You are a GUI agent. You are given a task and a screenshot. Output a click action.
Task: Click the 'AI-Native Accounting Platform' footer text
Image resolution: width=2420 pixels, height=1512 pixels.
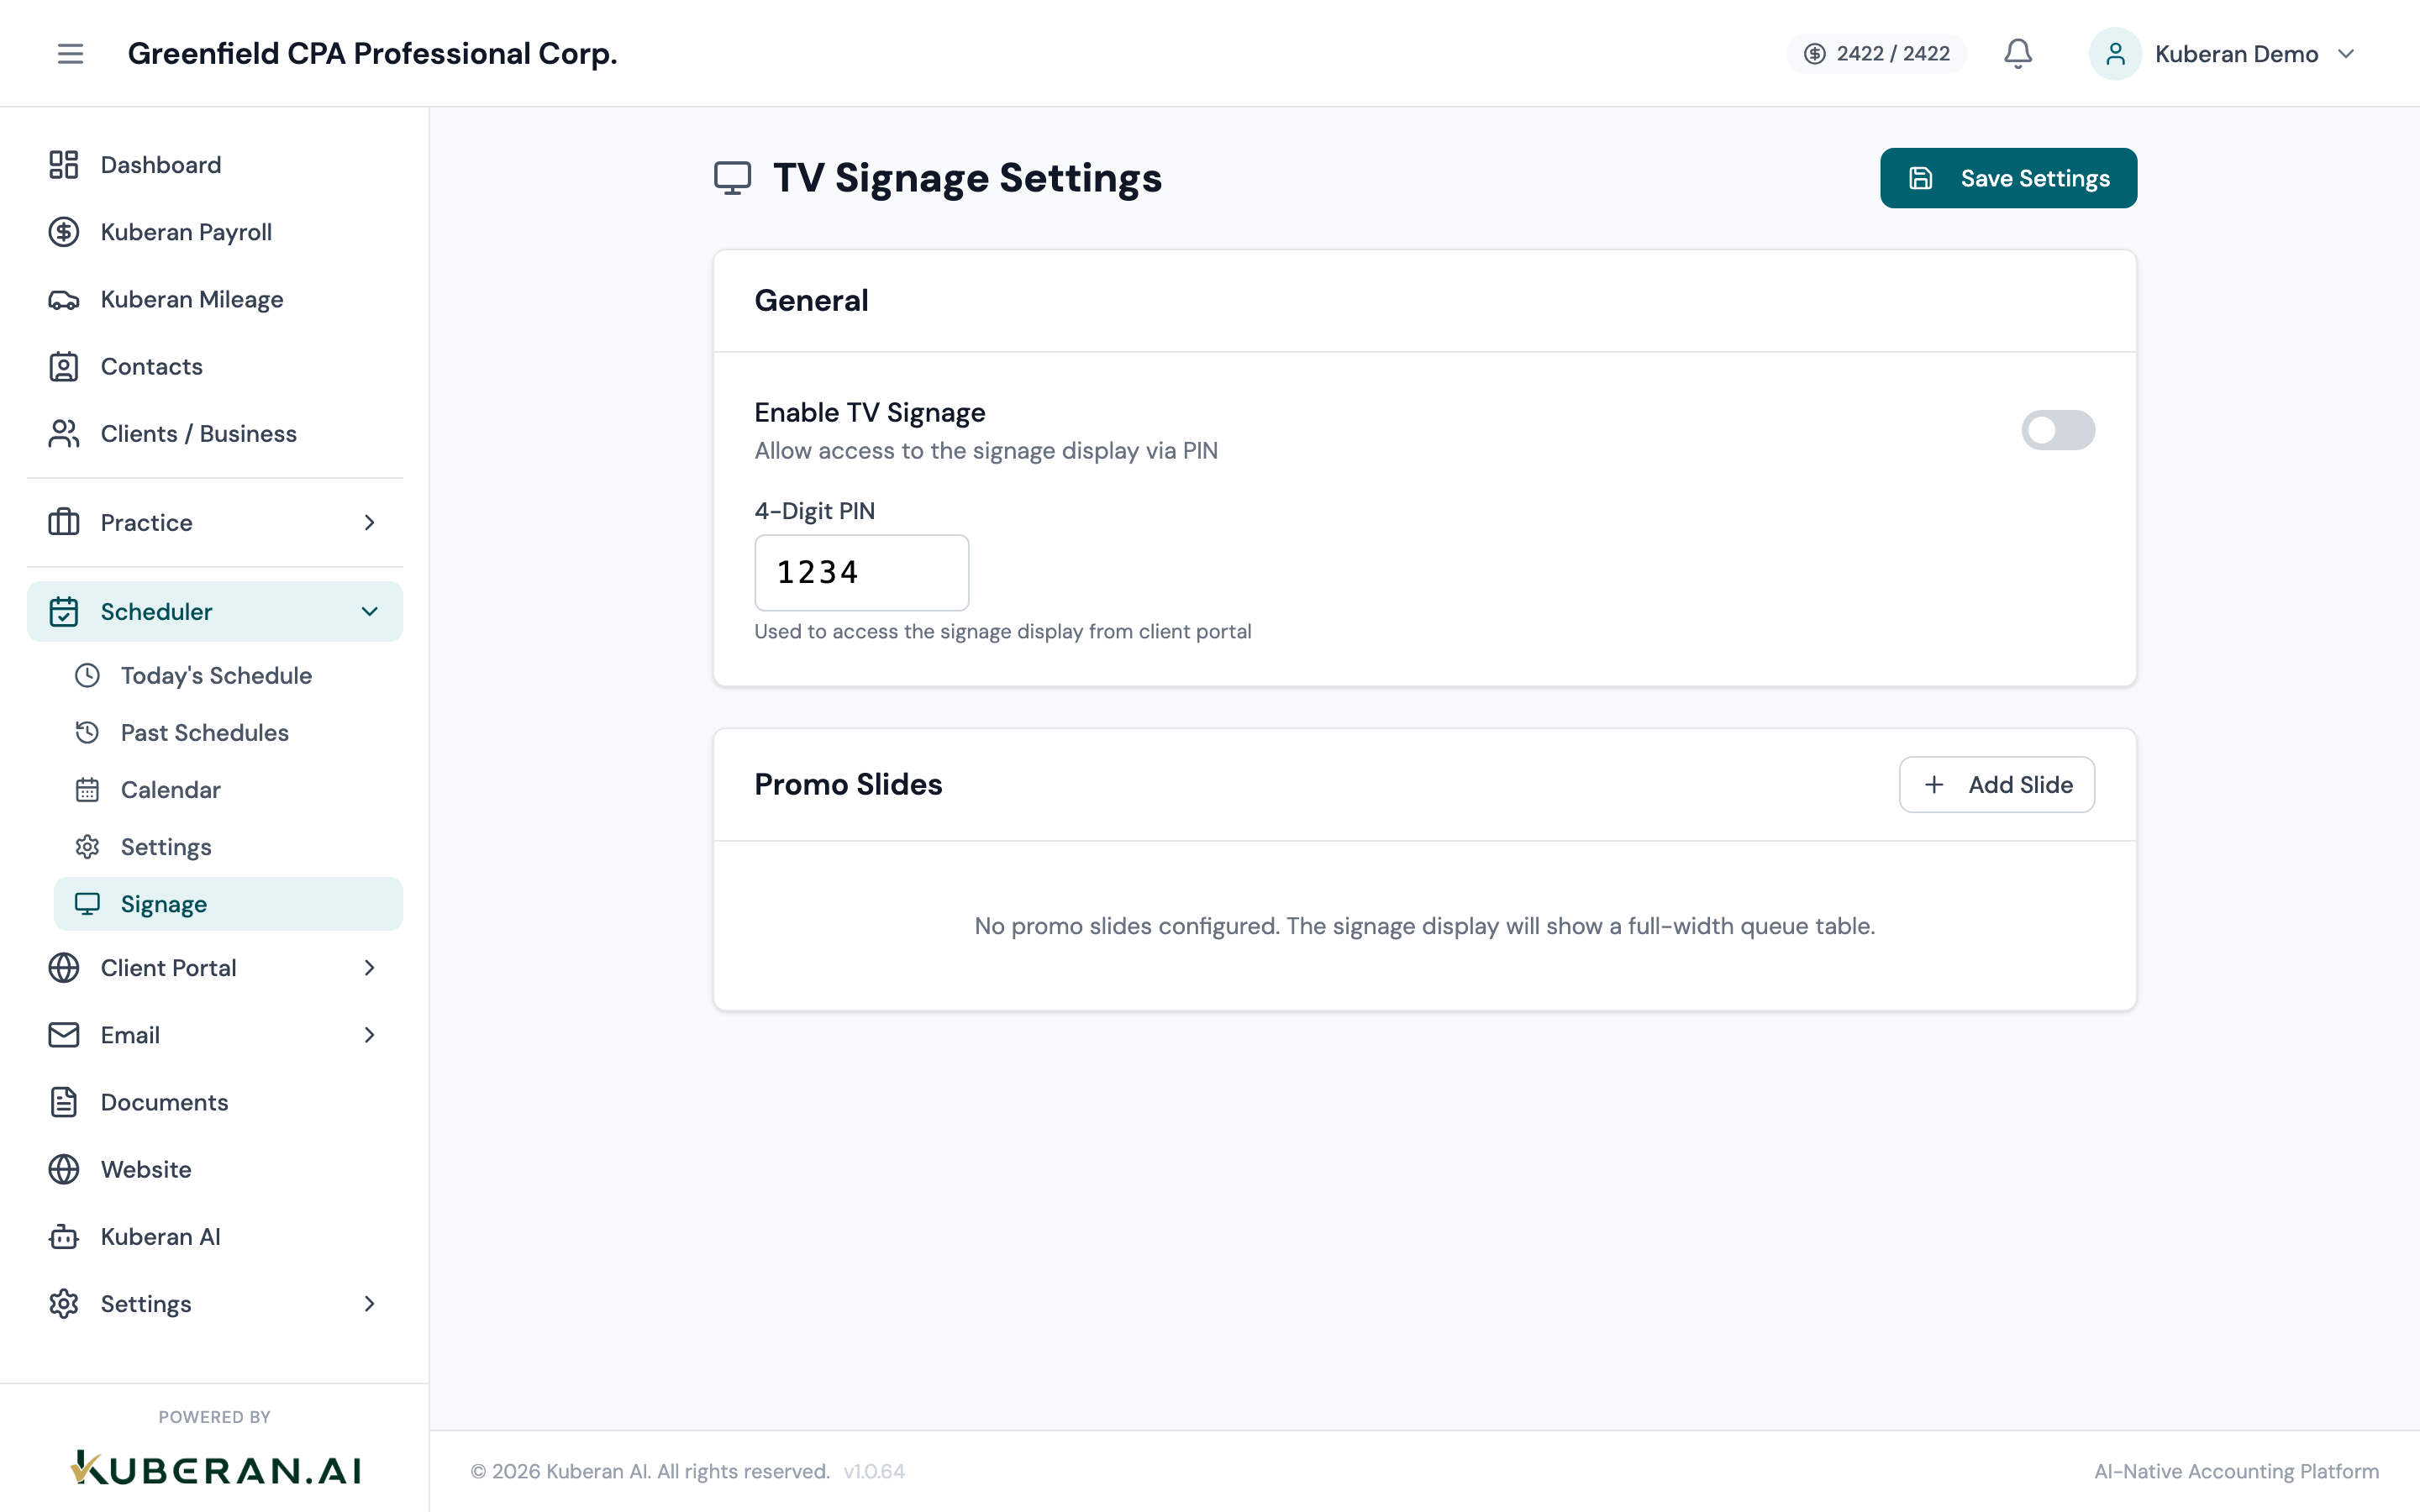2236,1472
